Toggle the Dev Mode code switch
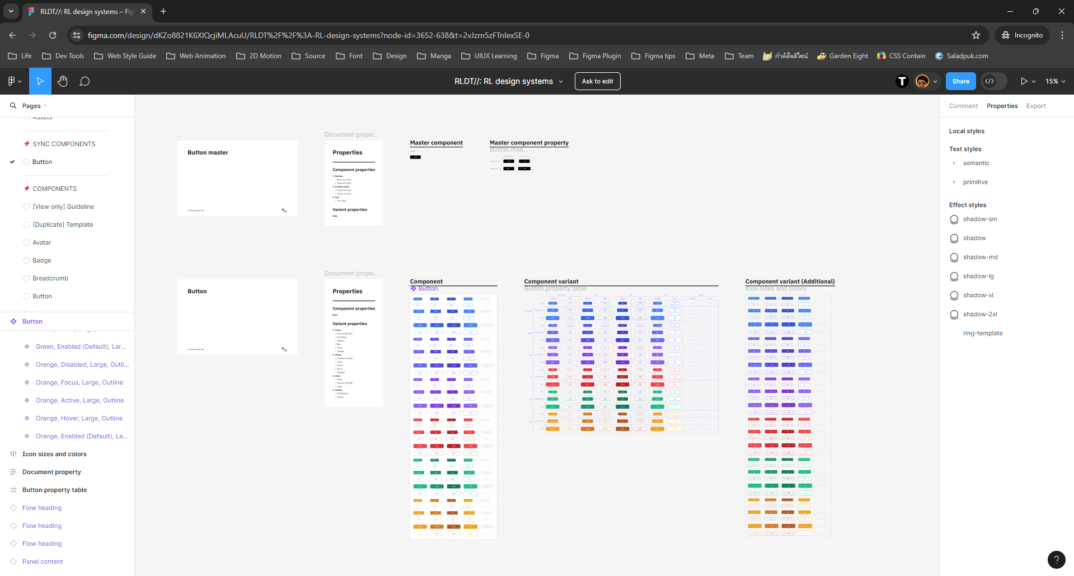Image resolution: width=1074 pixels, height=576 pixels. point(993,81)
